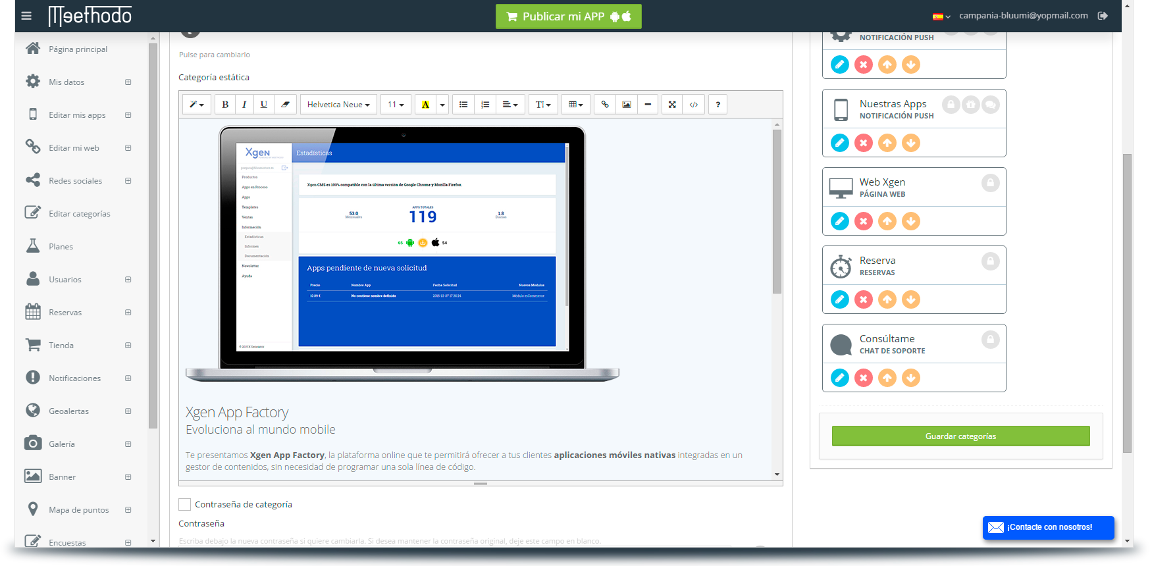Toggle underline formatting

pos(264,105)
